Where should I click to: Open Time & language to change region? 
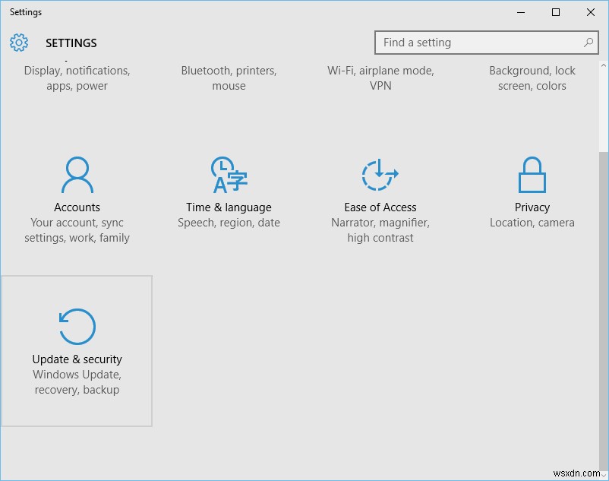pyautogui.click(x=228, y=207)
